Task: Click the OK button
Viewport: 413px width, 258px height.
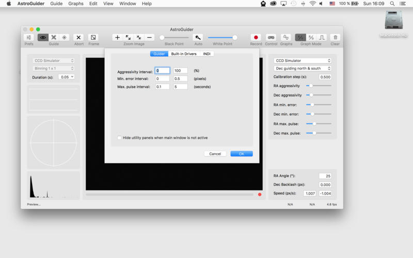Action: (x=241, y=154)
